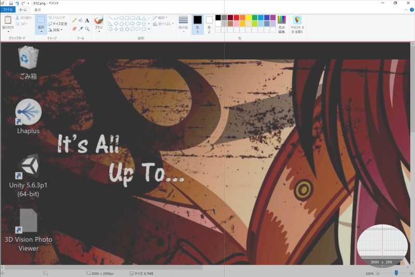
Task: Select the Magnifier tool
Action: tap(87, 29)
